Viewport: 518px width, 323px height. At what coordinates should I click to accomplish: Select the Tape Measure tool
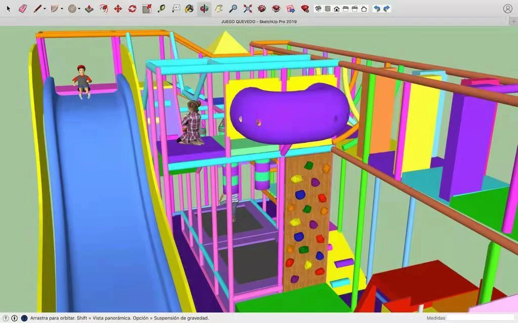[161, 9]
